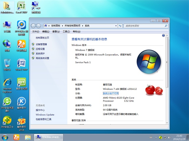This screenshot has height=141, width=189.
Task: Click the control panel taskbar window button
Action: 48,137
